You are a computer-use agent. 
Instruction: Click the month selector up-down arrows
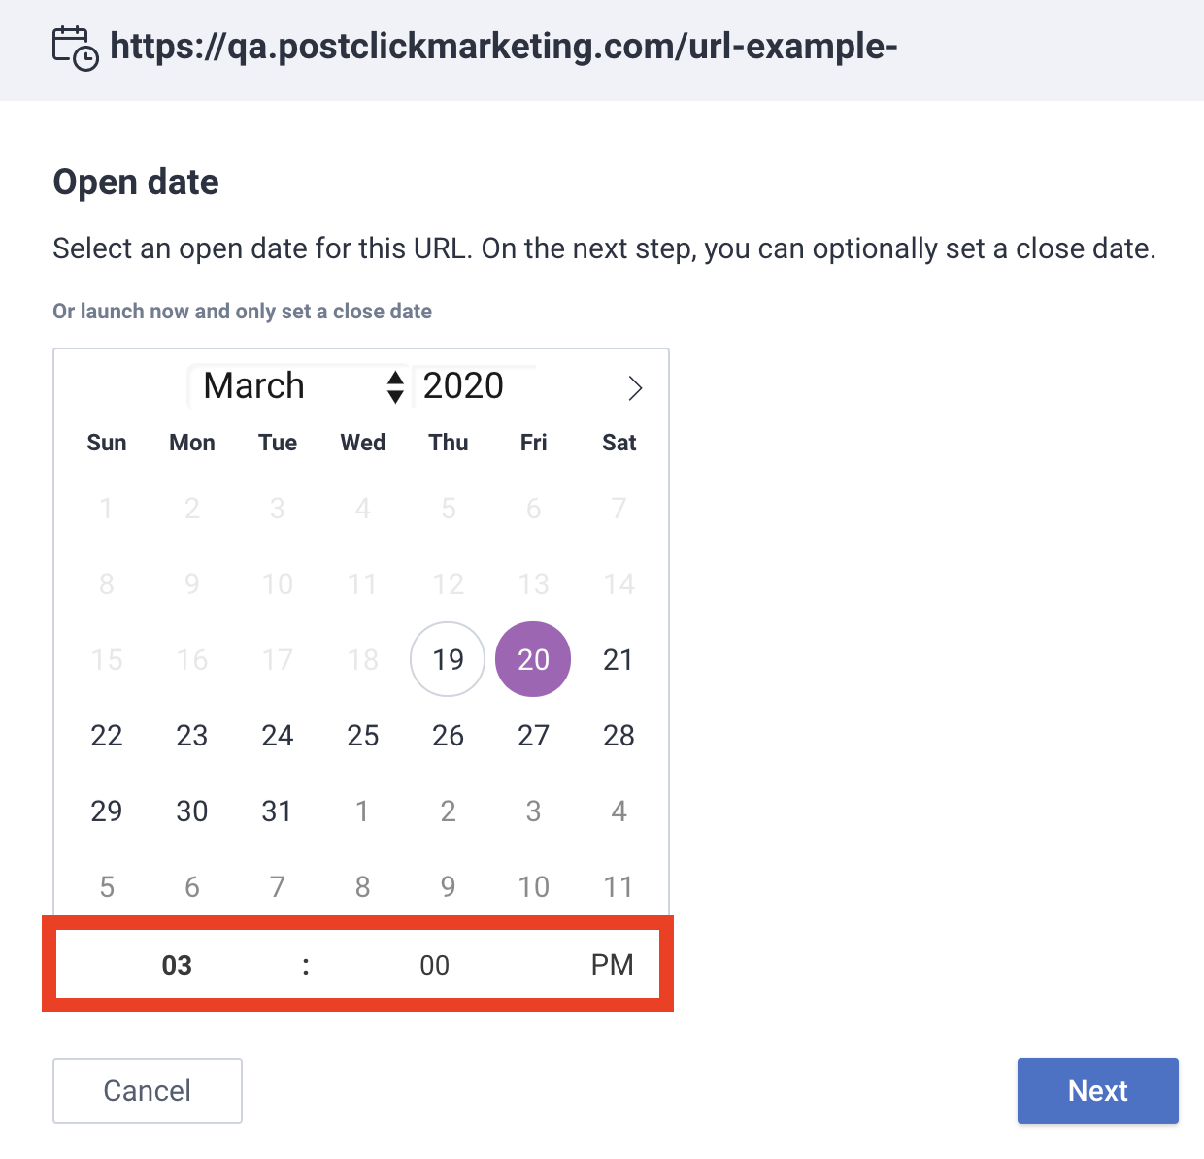(395, 386)
